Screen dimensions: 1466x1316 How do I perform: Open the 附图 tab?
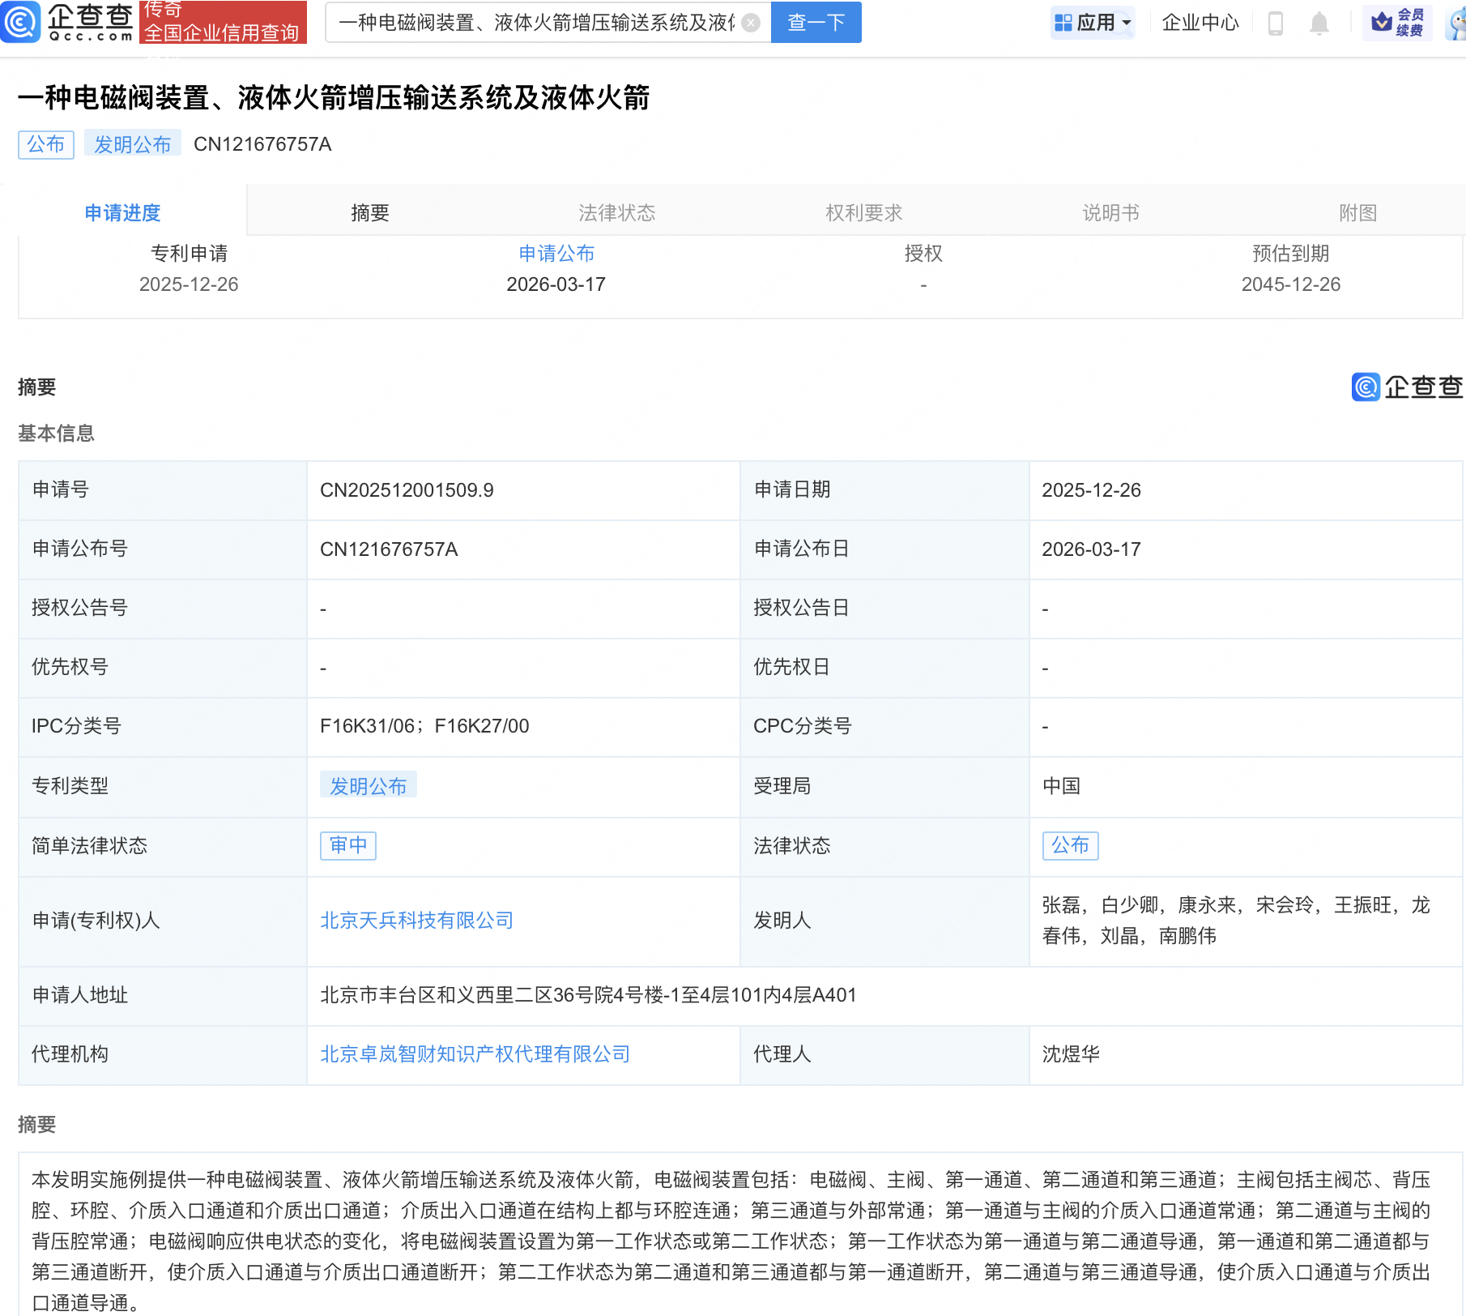click(1357, 212)
